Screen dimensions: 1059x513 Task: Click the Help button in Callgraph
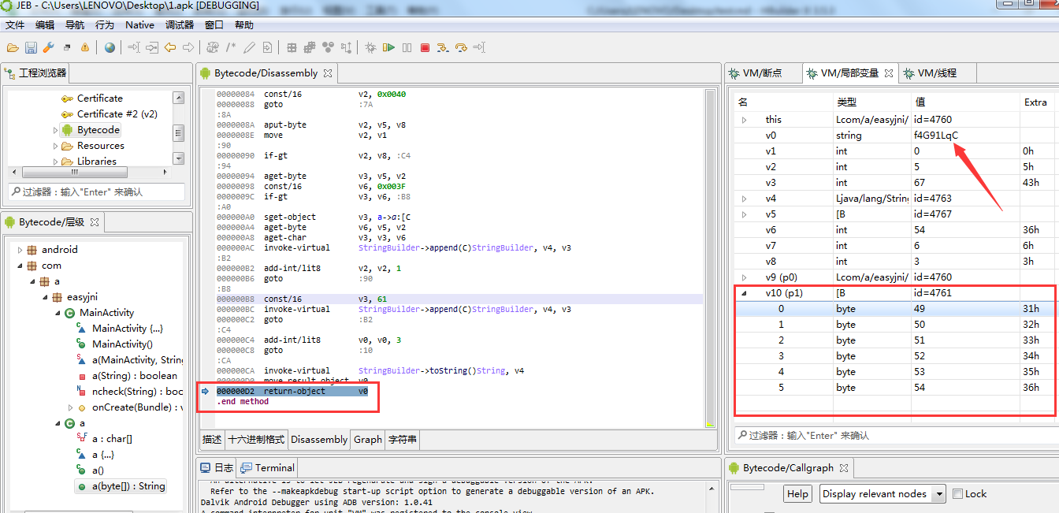(797, 494)
